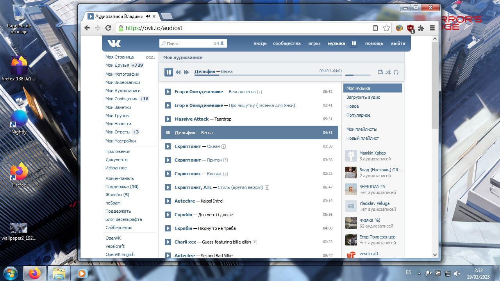Image resolution: width=500 pixels, height=281 pixels.
Task: Skip to the next track
Action: 186,72
